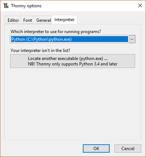This screenshot has width=146, height=157.
Task: Click the 'Locate another executable' text line
Action: 68,59
